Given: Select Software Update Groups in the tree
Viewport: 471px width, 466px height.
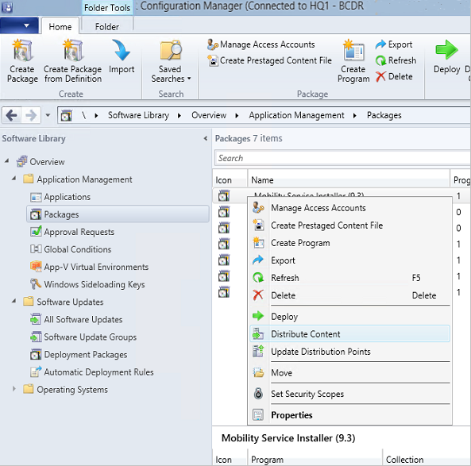Looking at the screenshot, I should (90, 337).
